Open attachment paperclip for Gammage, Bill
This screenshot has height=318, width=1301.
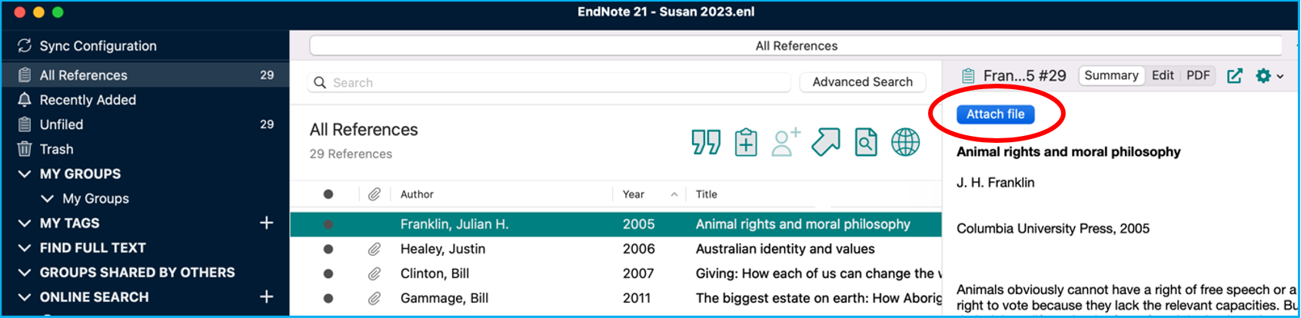(374, 298)
